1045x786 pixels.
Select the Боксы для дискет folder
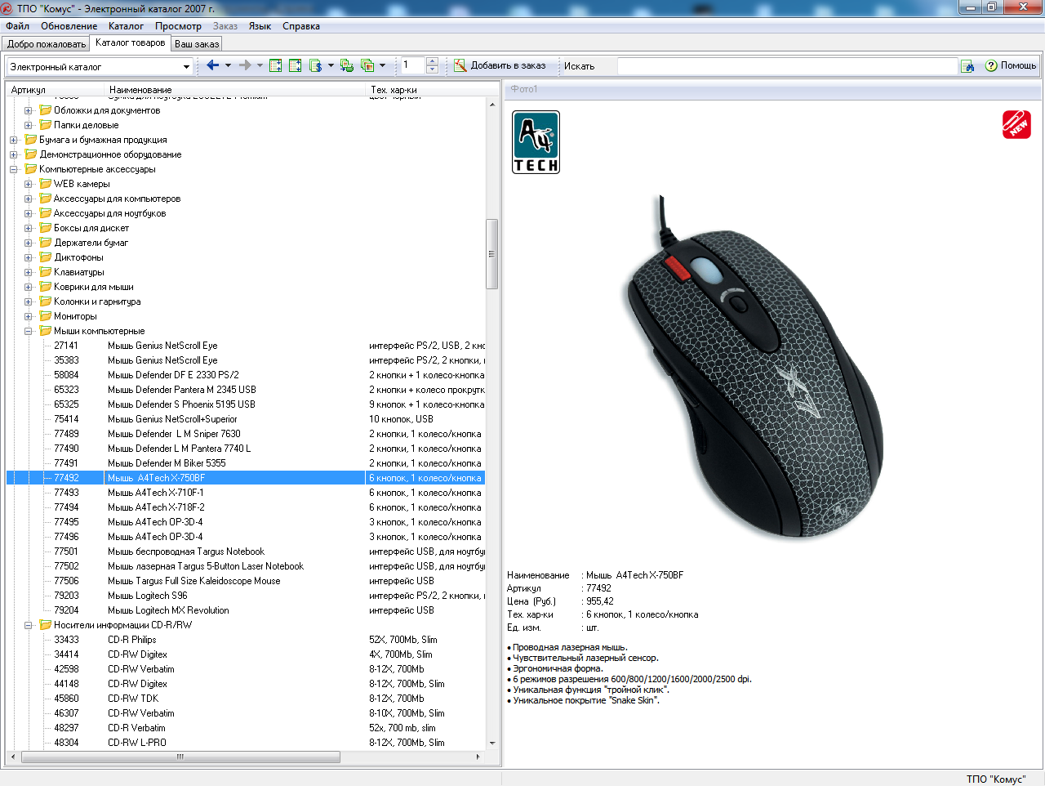tap(91, 228)
